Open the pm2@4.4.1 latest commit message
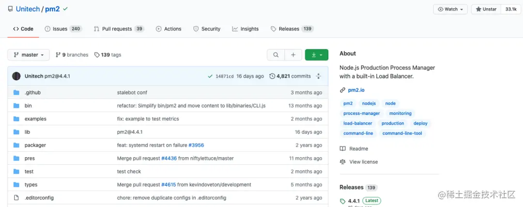The height and width of the screenshot is (207, 523). [57, 76]
